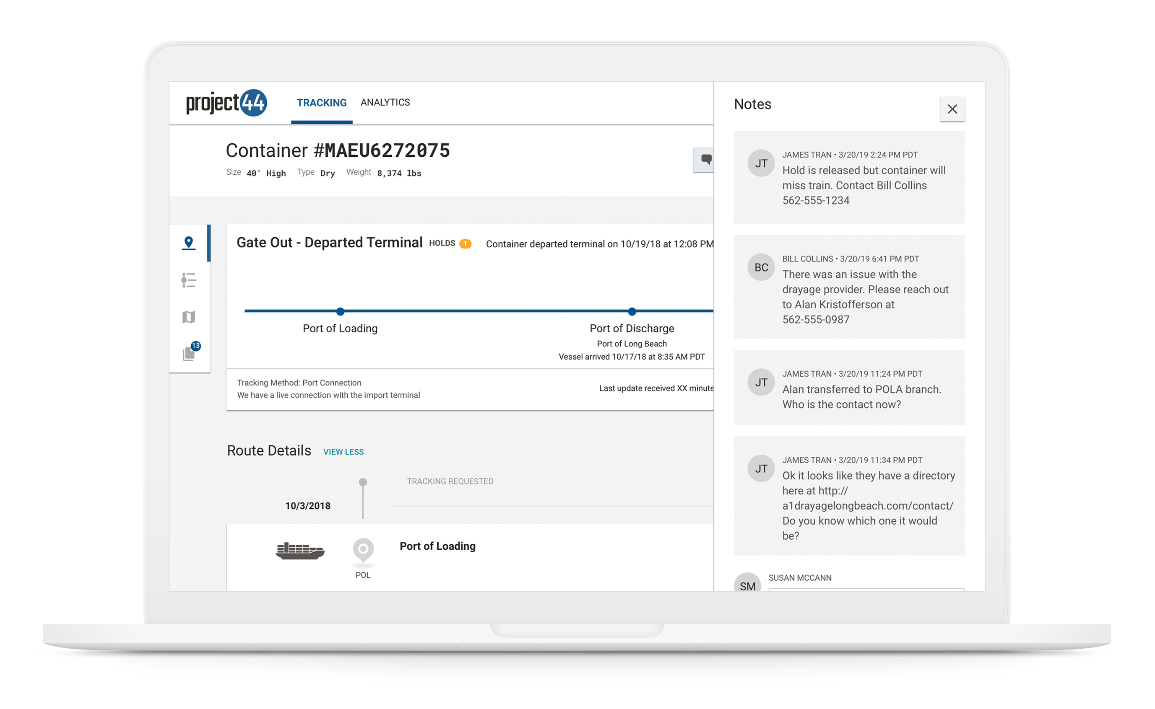Click the Port of Loading timeline dot
1155x709 pixels.
340,311
